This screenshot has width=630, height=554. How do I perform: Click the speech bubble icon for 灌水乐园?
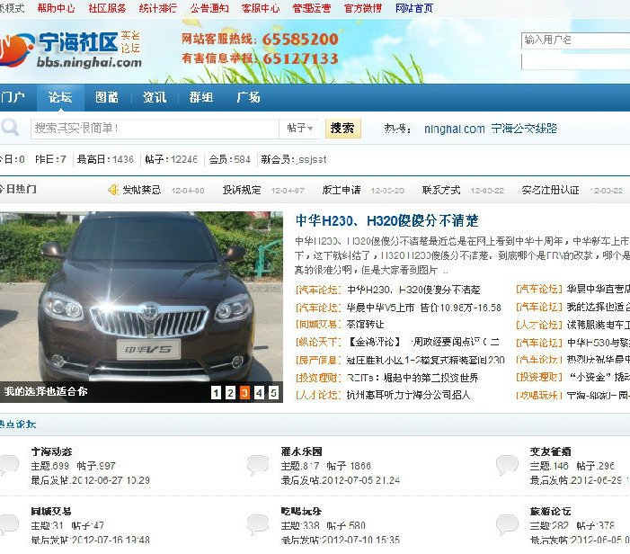[258, 465]
